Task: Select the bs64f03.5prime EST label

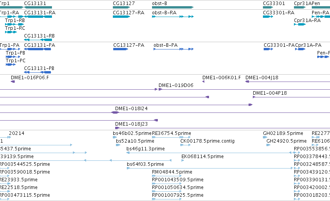Action: click(145, 164)
